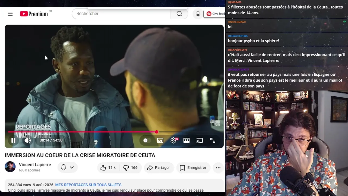The image size is (348, 196).
Task: Click the @JIMB.8470 chat username
Action: point(235,2)
